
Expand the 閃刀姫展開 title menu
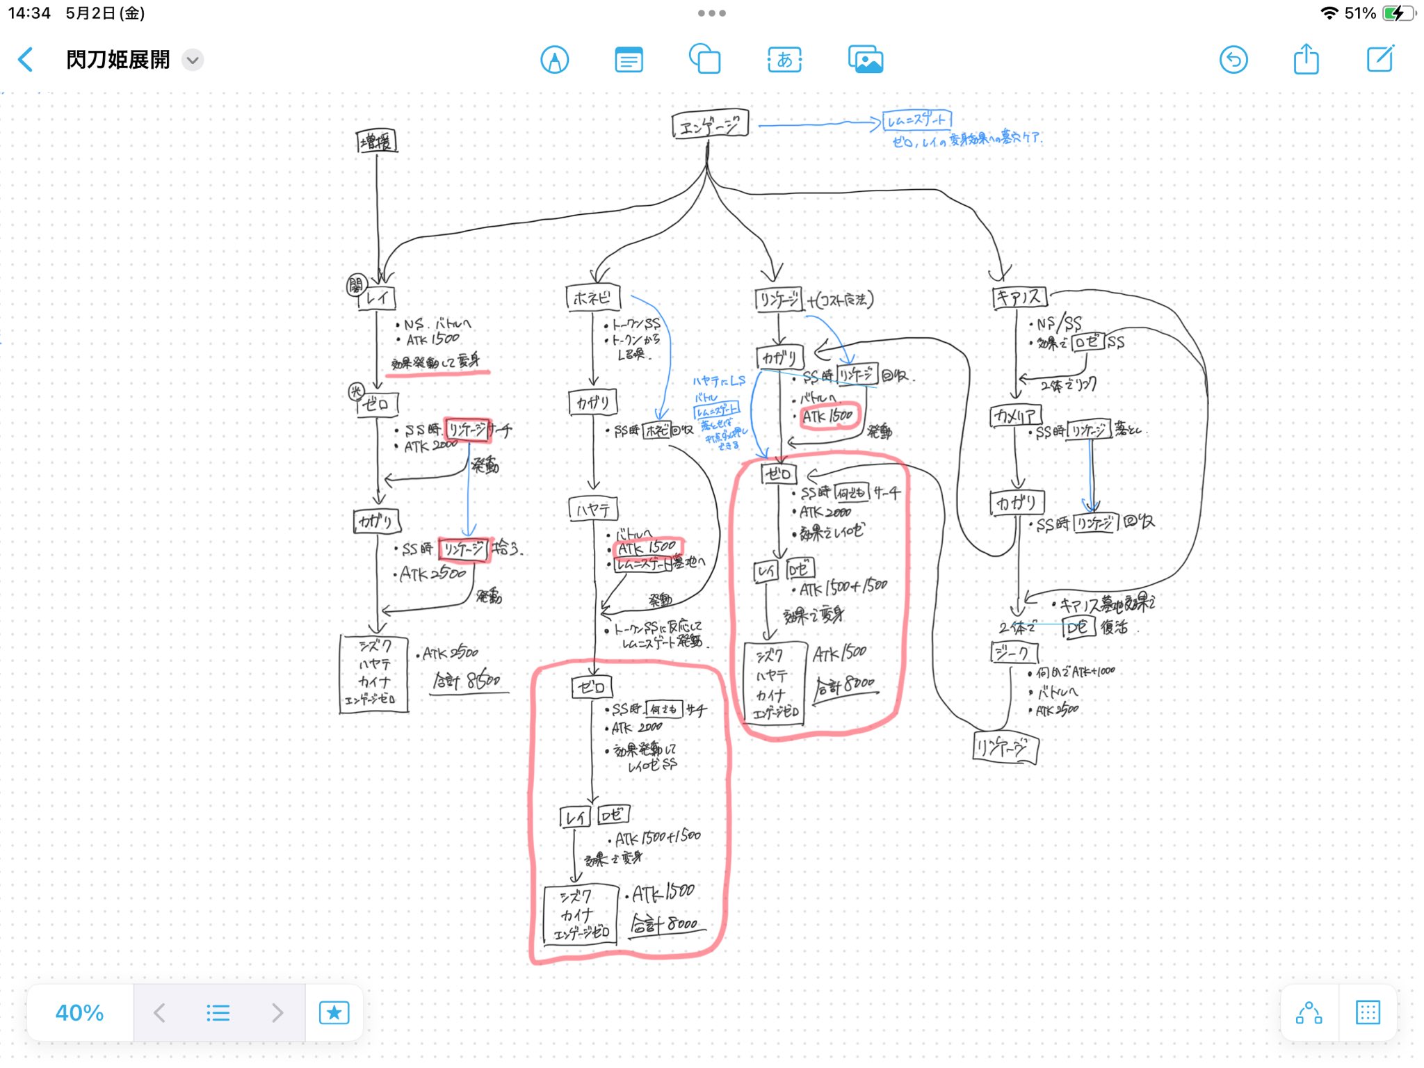[193, 60]
